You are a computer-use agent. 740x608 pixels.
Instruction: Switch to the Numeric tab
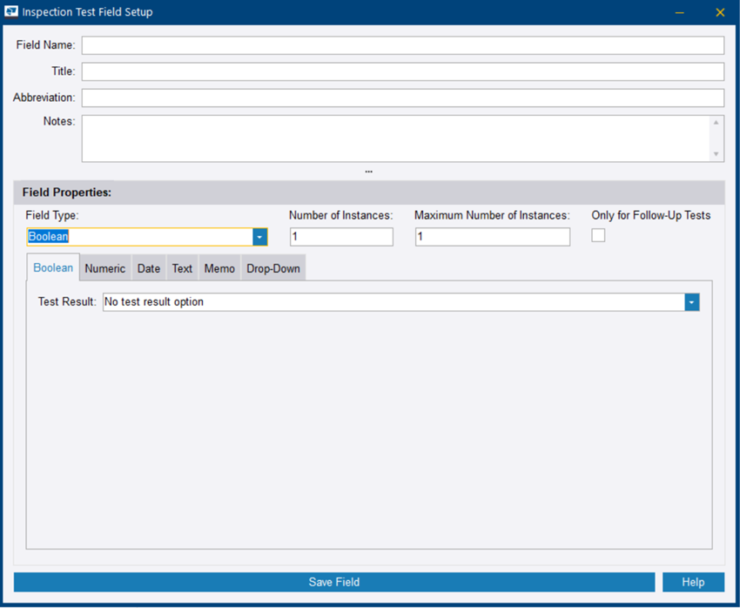click(104, 268)
